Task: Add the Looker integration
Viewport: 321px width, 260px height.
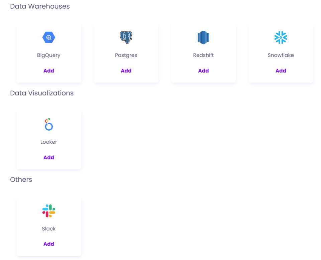Action: click(x=49, y=157)
